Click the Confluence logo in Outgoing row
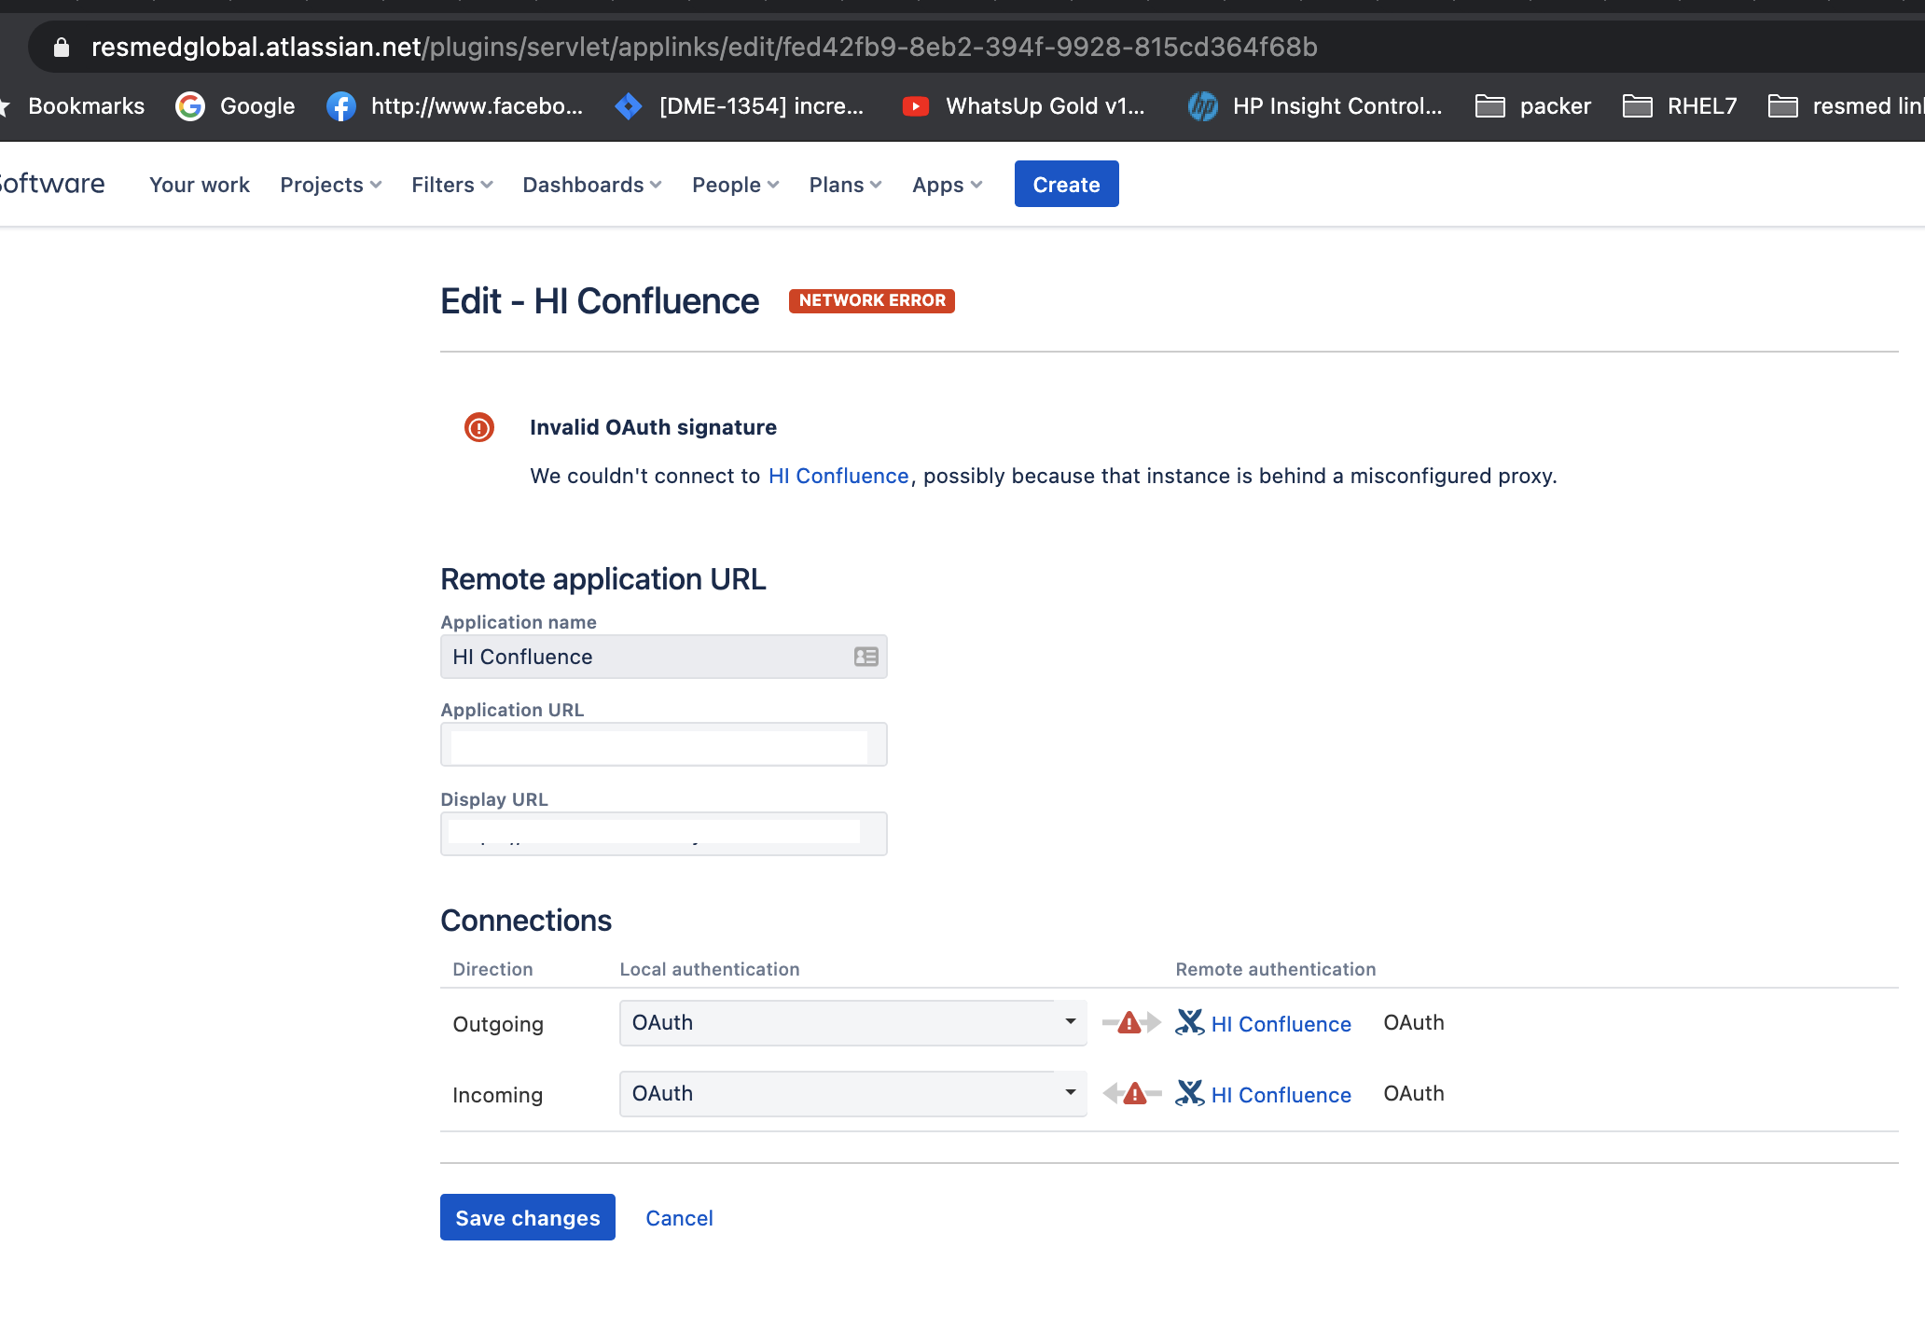Image resolution: width=1925 pixels, height=1330 pixels. pos(1189,1022)
